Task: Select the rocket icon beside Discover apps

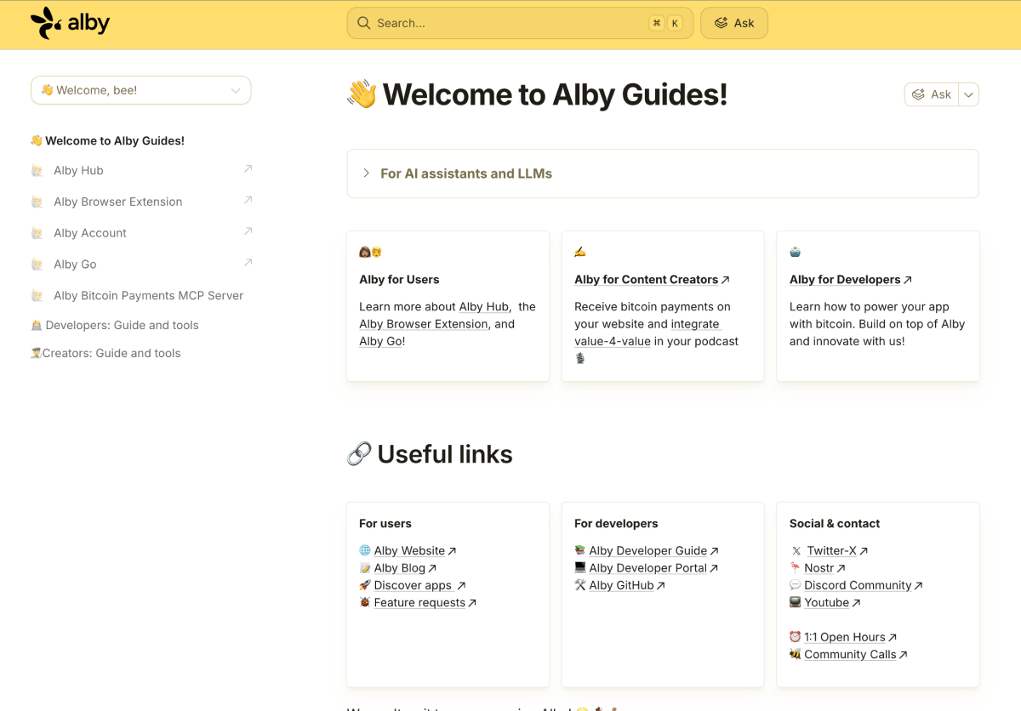Action: point(366,585)
